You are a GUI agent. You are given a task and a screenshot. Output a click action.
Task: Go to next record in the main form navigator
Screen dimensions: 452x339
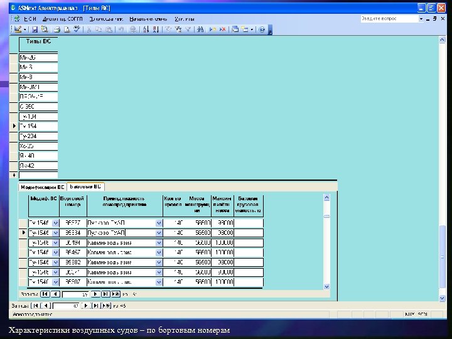click(86, 306)
